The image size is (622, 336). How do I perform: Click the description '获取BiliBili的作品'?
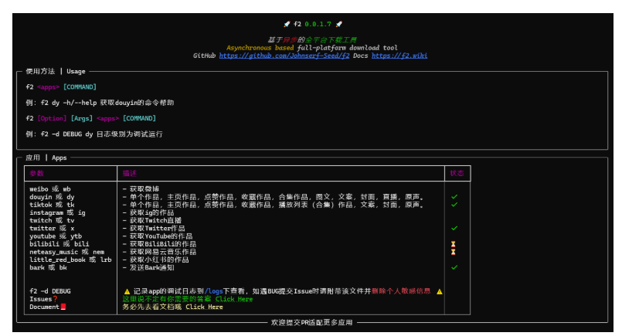pyautogui.click(x=162, y=244)
